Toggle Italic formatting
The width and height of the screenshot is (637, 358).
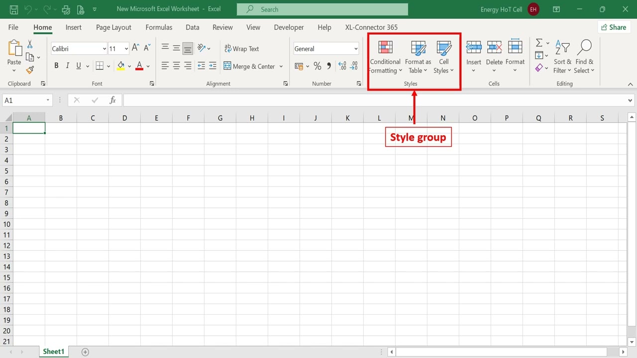[x=67, y=66]
